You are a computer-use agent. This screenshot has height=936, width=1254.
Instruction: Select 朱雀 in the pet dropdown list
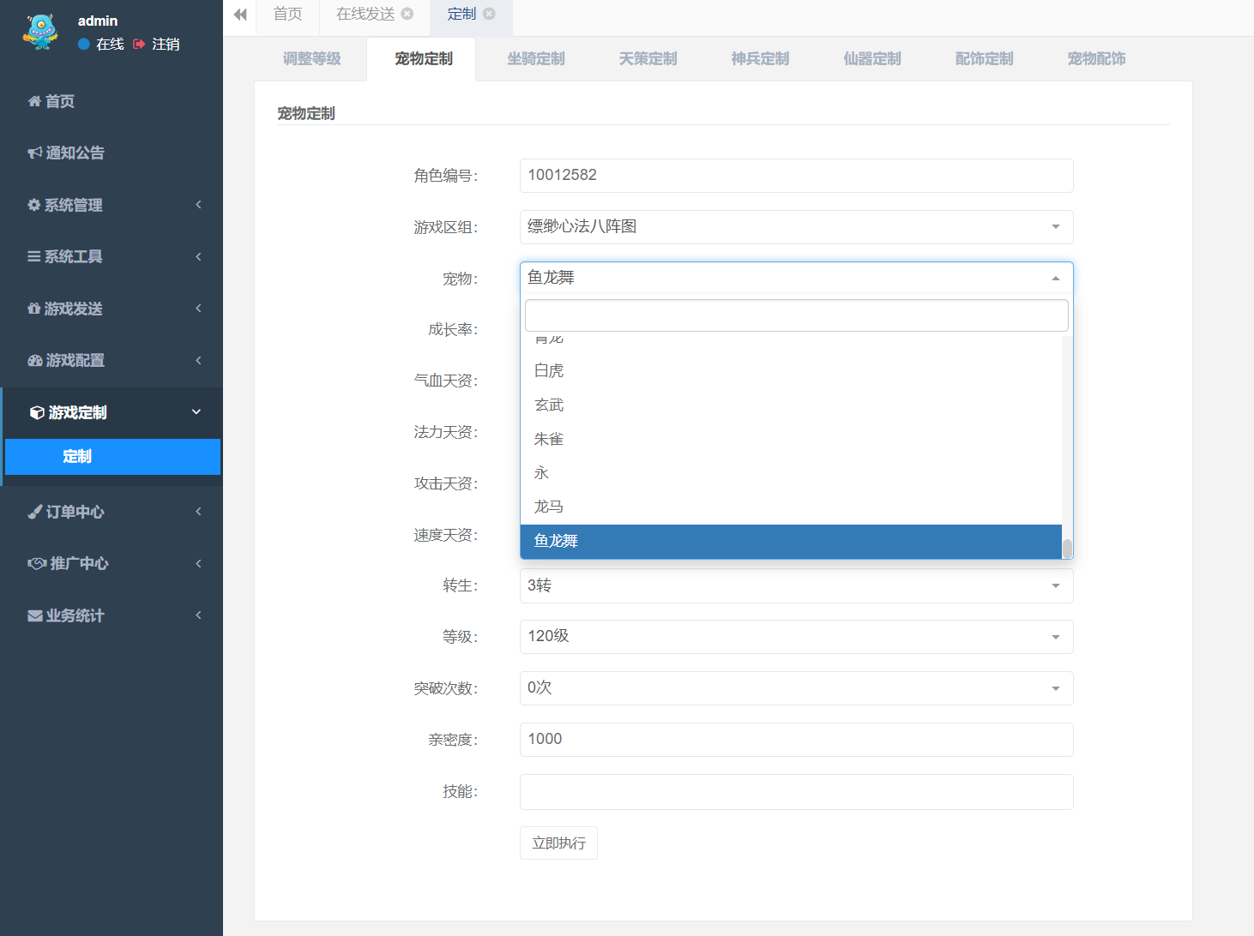(549, 440)
